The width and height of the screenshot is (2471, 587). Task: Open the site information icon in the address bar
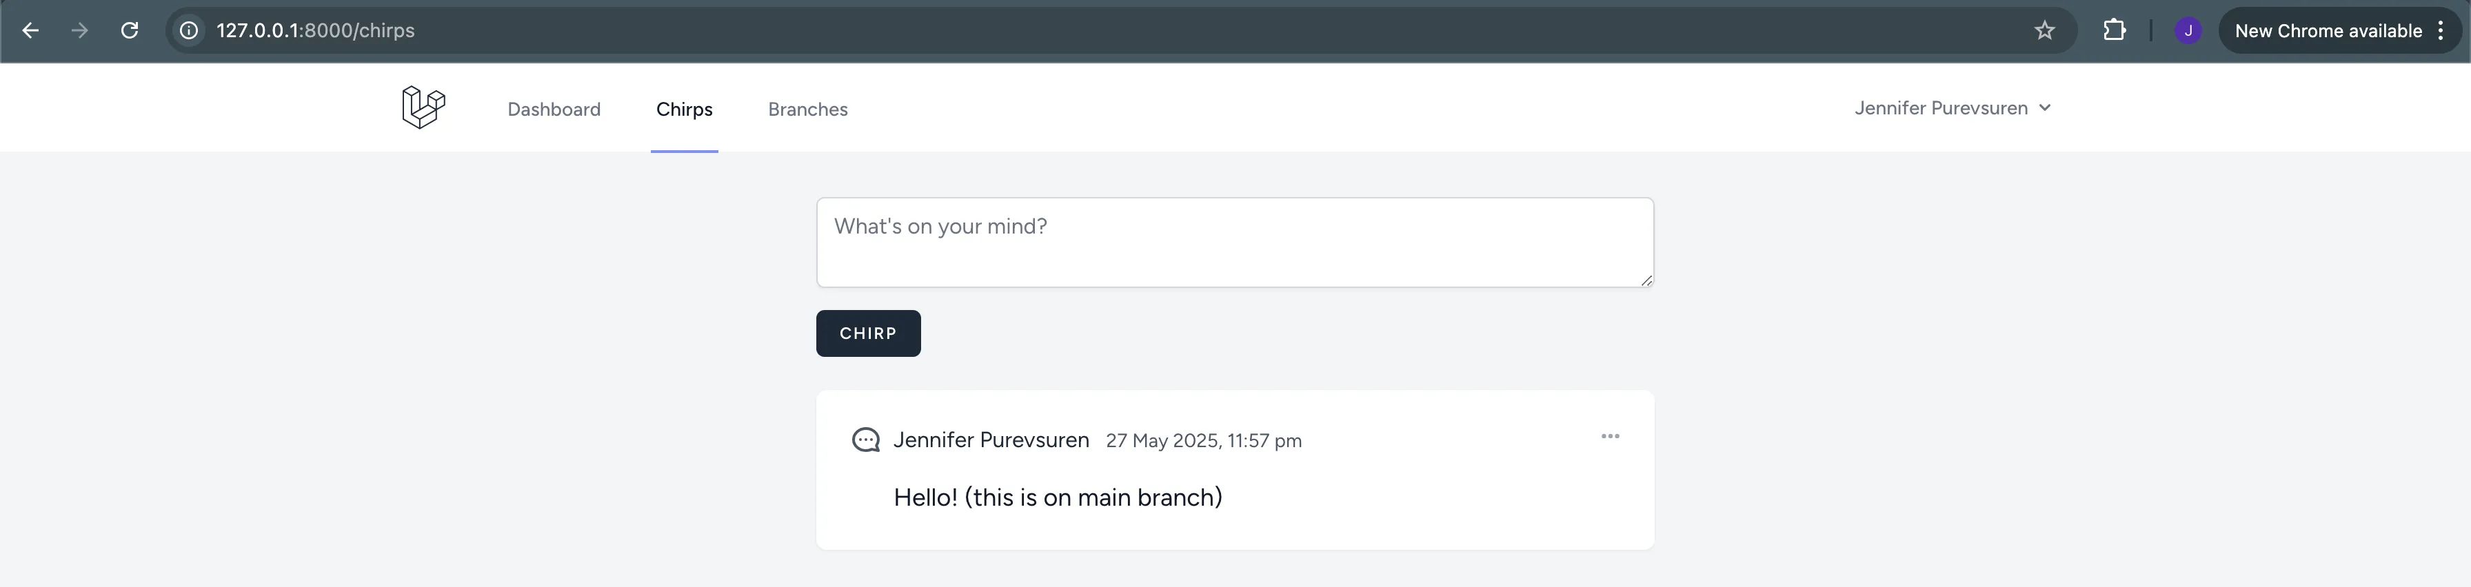(188, 30)
